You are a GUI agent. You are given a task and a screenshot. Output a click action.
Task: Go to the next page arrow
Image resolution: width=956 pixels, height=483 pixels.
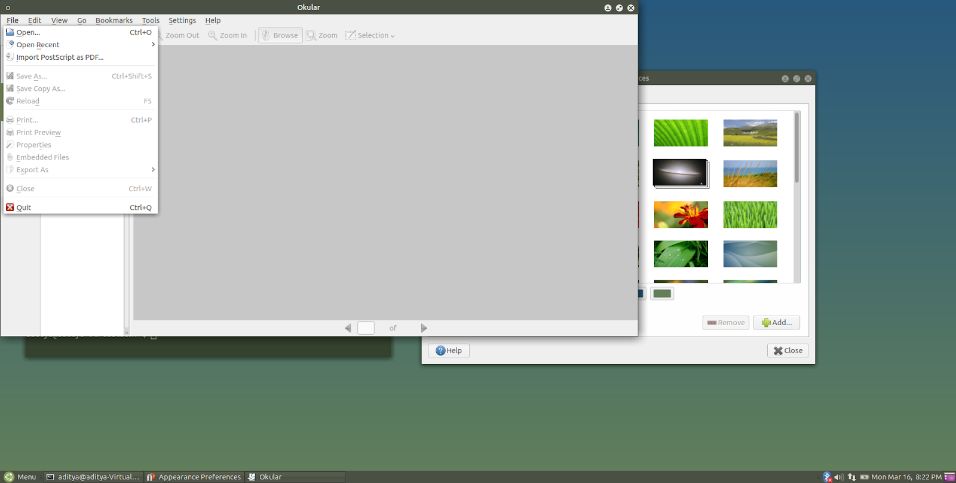pyautogui.click(x=424, y=328)
